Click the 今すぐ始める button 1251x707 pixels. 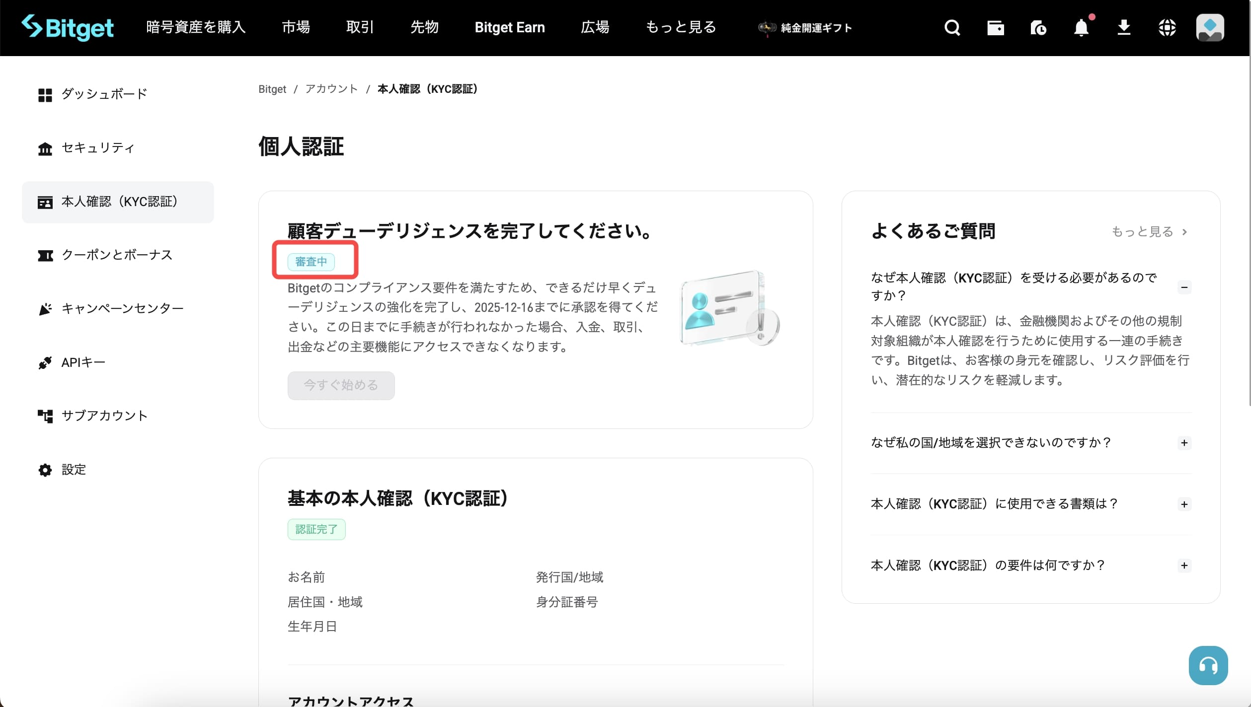(x=341, y=385)
